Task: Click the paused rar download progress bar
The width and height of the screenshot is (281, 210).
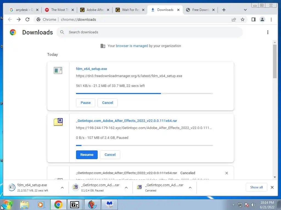Action: (144, 145)
